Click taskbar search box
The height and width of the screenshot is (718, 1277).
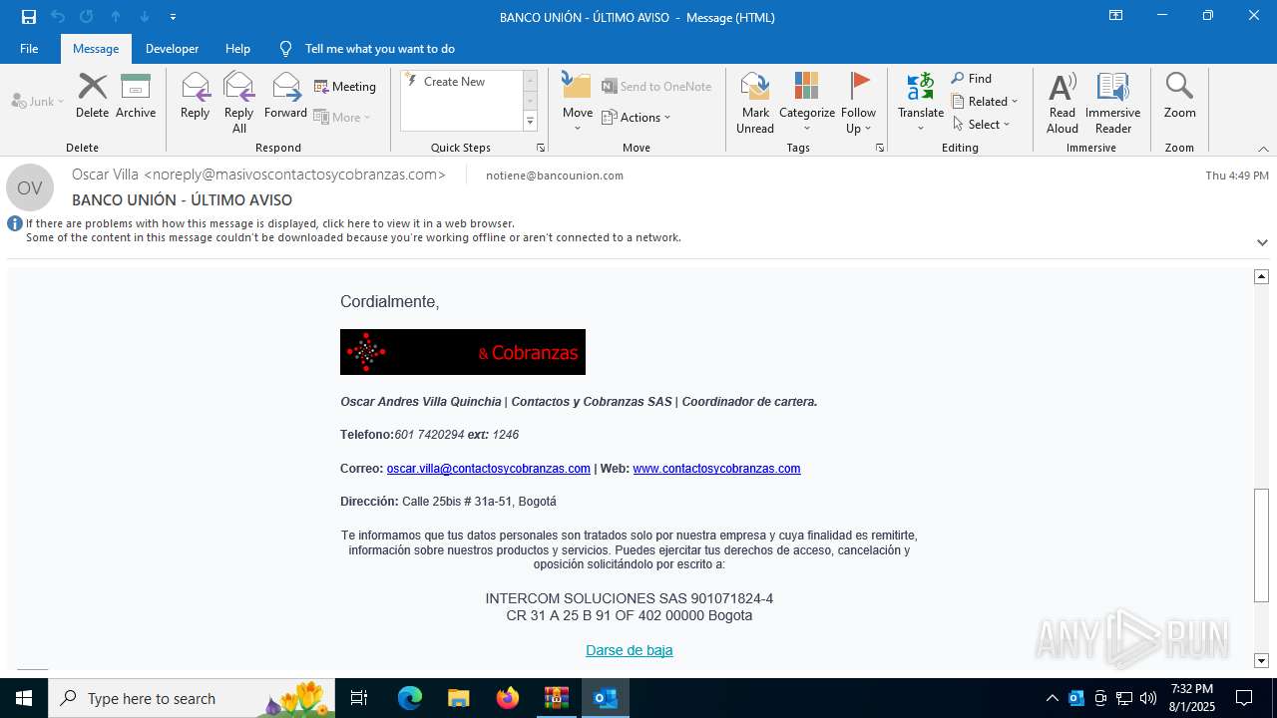(193, 698)
